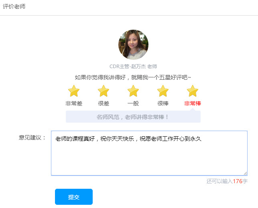
Task: Give the fifth star 非常棒 rating
Action: 193,91
